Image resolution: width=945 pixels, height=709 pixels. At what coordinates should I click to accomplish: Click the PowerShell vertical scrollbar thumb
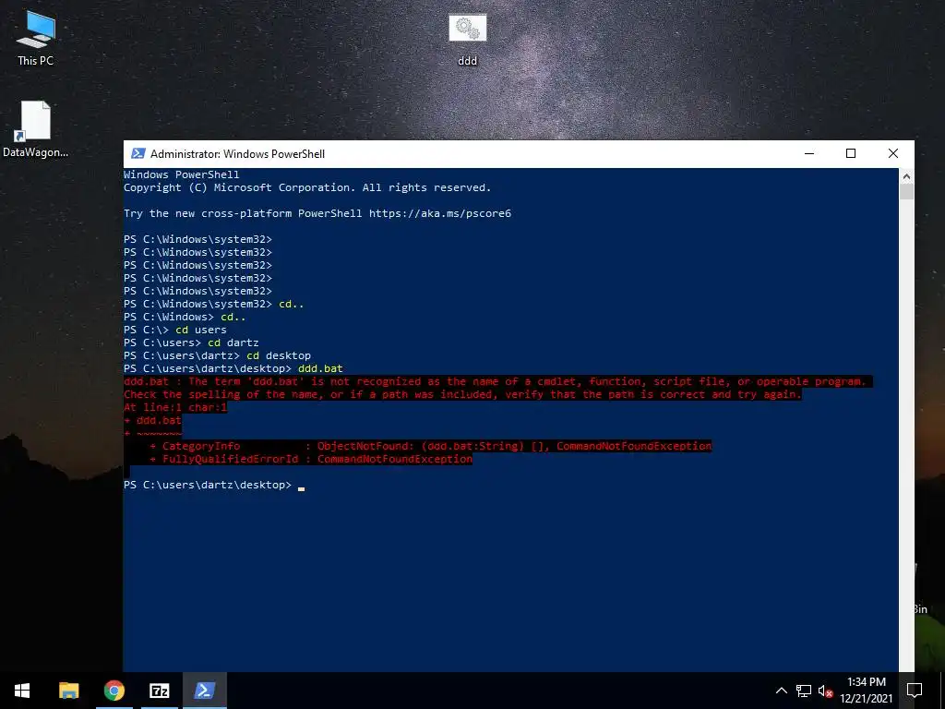click(x=906, y=192)
